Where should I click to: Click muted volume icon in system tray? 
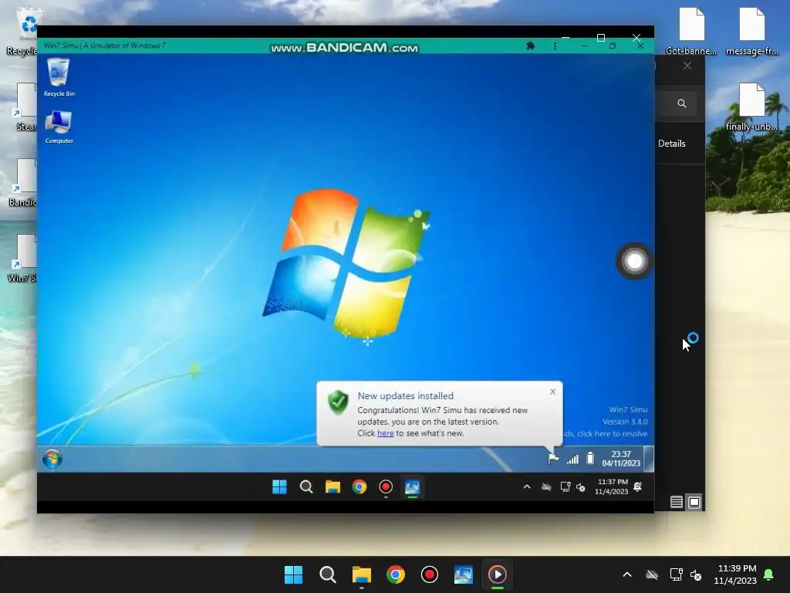(696, 574)
